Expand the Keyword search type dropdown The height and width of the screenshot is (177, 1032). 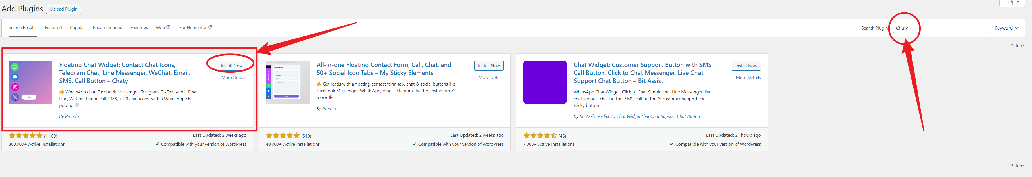click(x=1006, y=28)
